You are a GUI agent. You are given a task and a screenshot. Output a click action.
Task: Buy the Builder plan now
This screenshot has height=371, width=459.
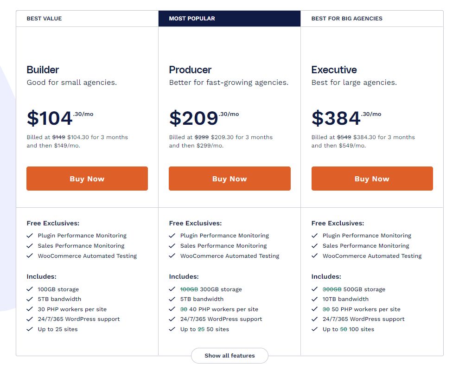87,179
